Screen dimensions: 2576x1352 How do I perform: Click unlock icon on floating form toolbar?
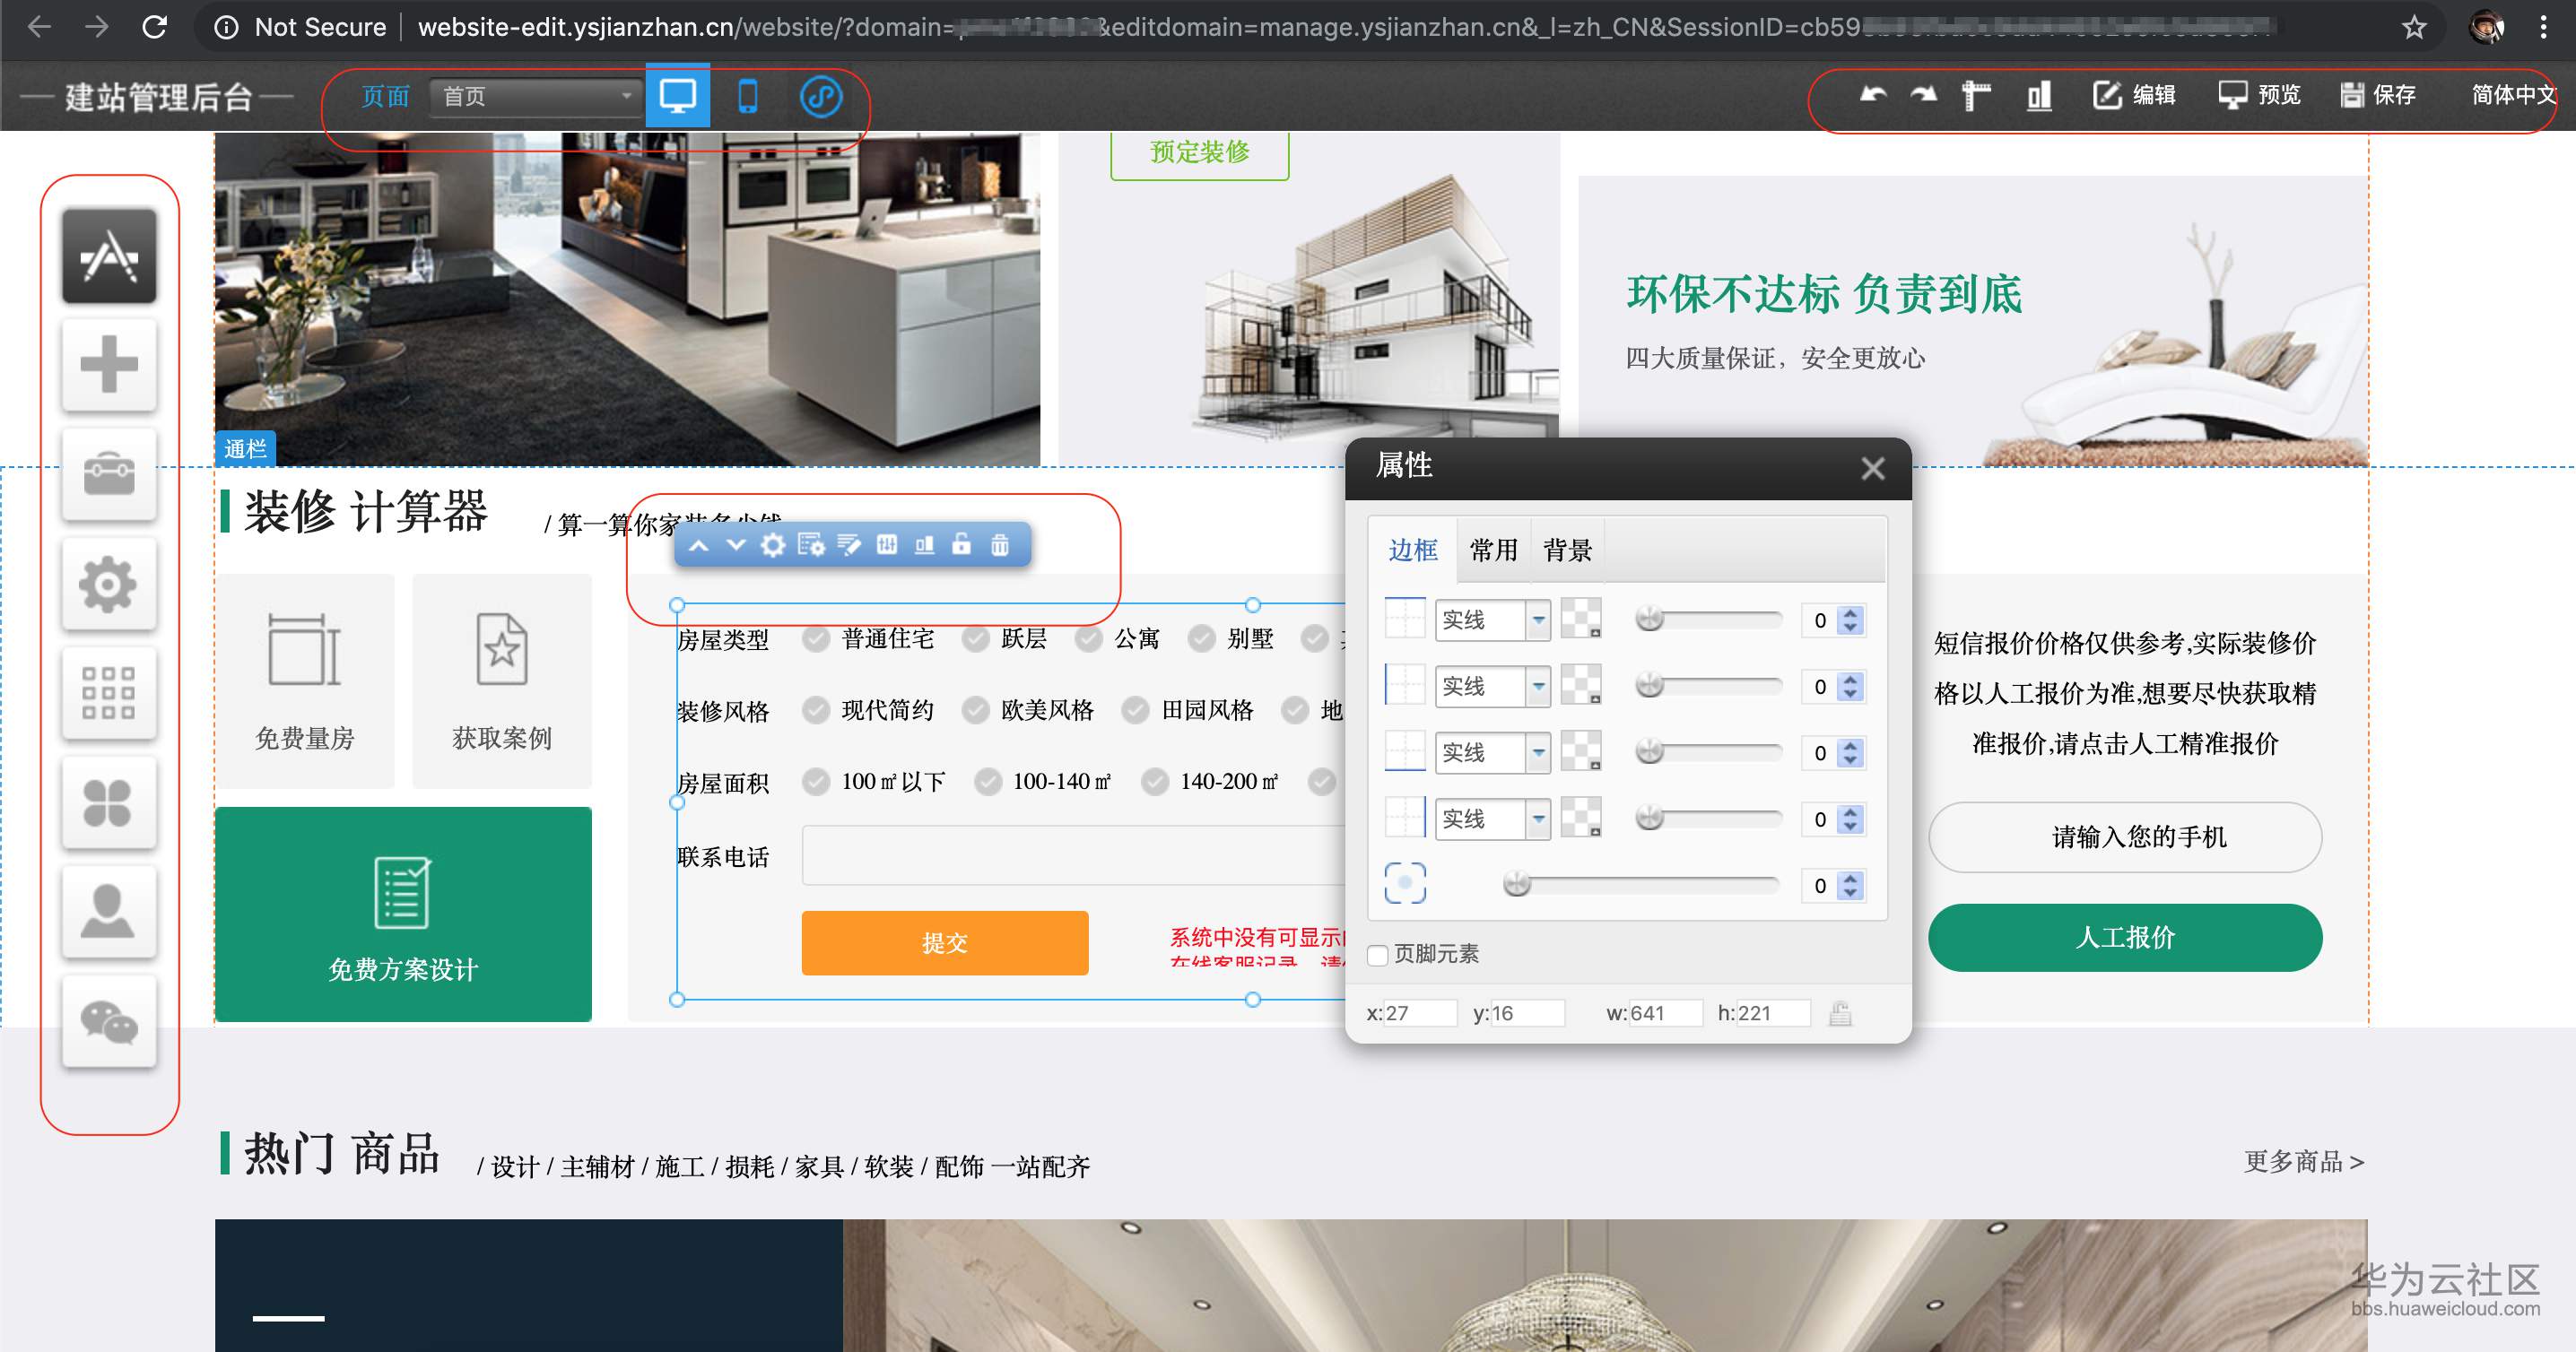tap(961, 544)
